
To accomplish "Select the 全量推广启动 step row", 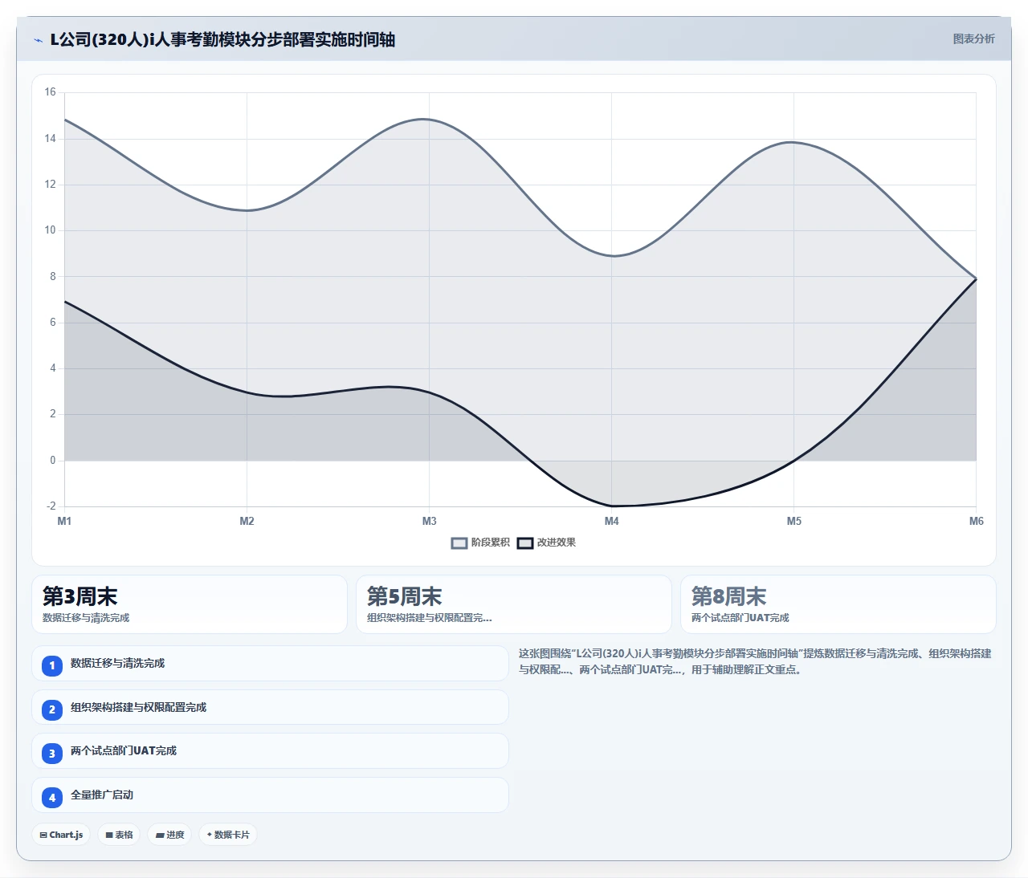I will pos(270,795).
